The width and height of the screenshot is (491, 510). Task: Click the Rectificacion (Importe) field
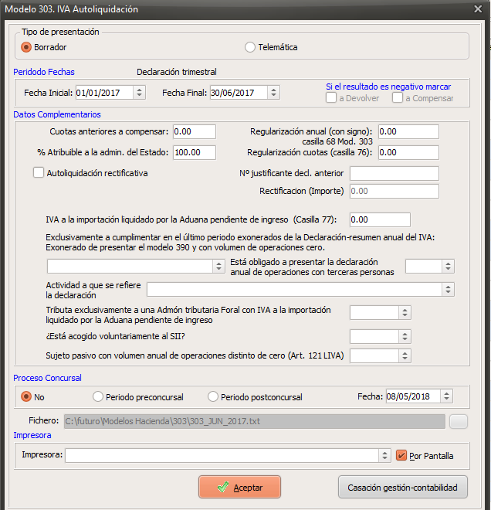(394, 192)
